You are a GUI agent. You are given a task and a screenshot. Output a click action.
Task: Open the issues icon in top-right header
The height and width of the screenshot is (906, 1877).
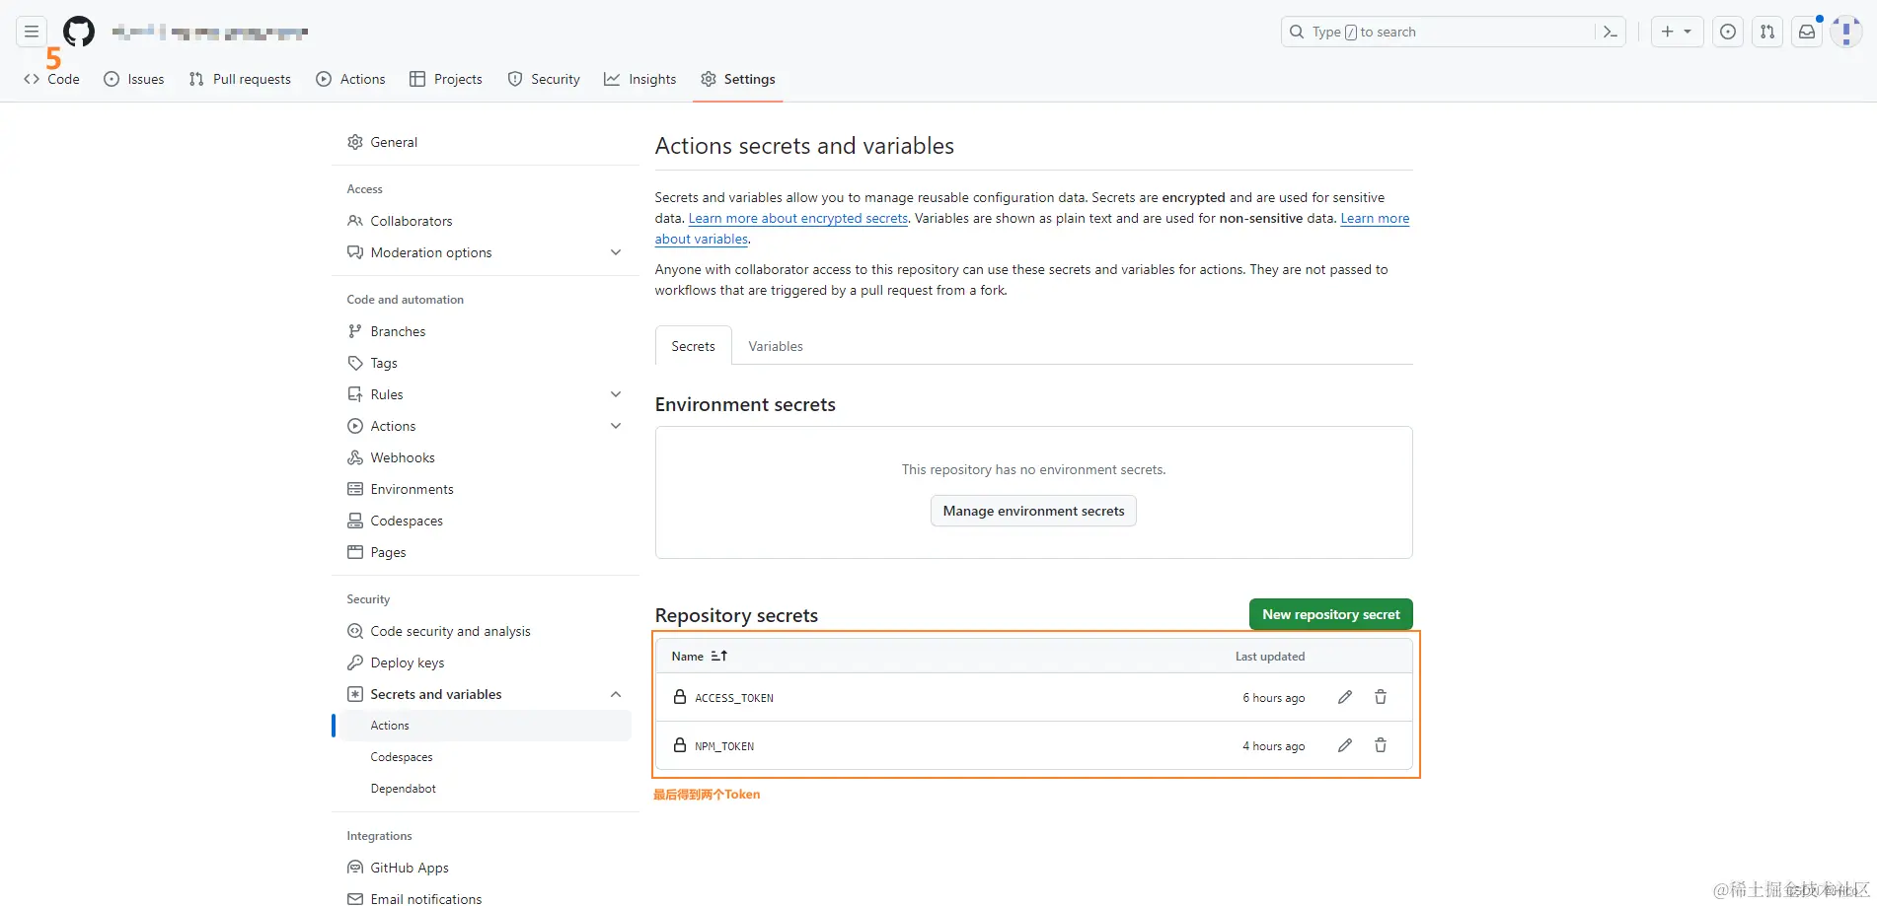pyautogui.click(x=1727, y=32)
